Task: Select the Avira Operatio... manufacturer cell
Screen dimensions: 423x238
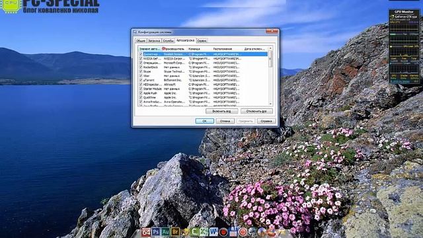Action: coord(174,102)
